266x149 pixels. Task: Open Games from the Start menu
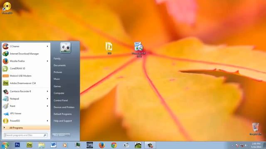click(57, 87)
